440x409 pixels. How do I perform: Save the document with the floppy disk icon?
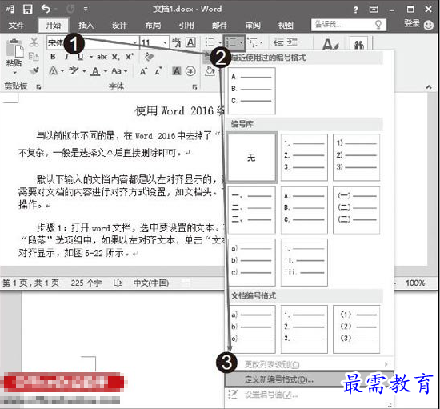tap(27, 9)
